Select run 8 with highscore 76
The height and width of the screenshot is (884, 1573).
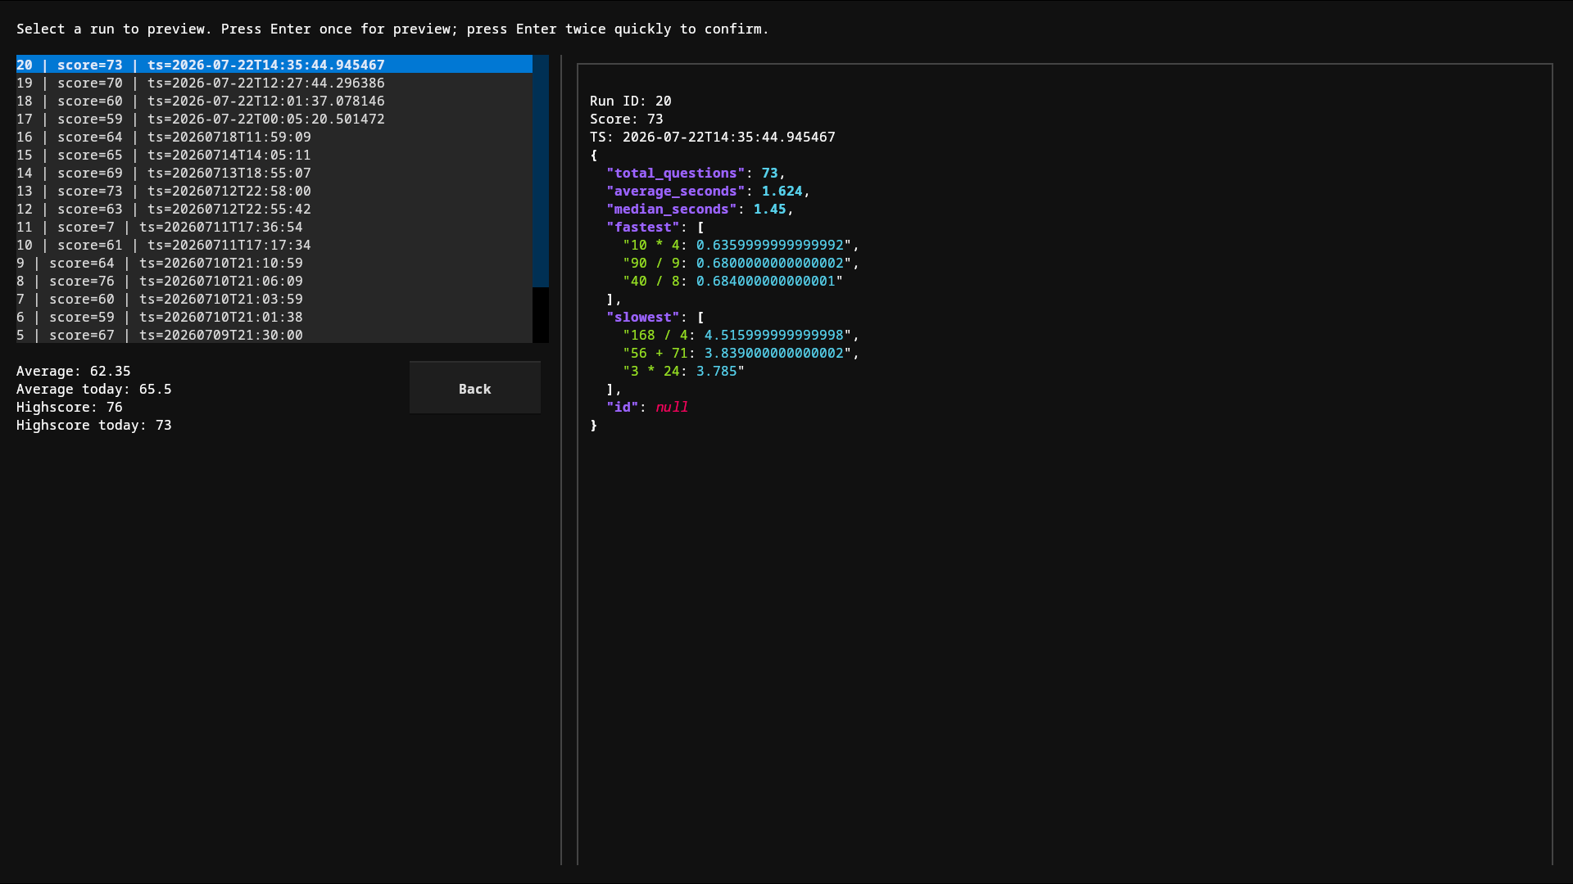(274, 281)
